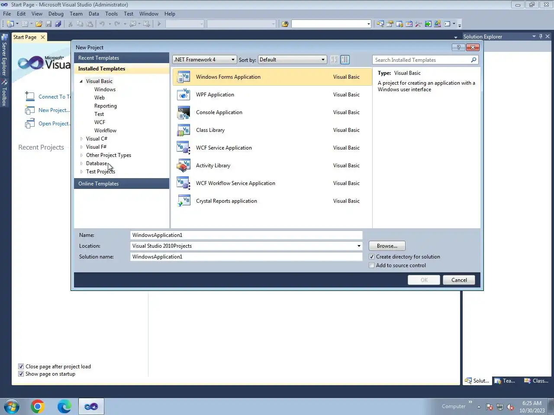Open the Recent Templates section

(121, 58)
